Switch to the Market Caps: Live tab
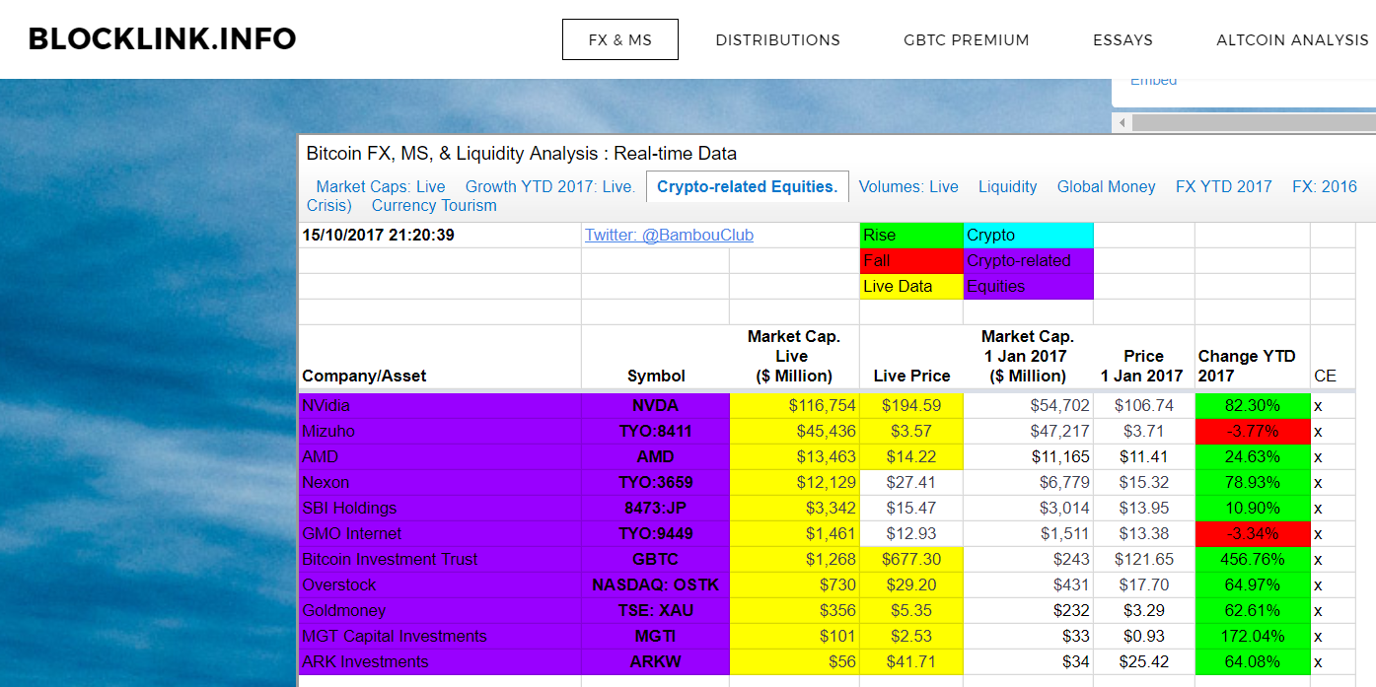The width and height of the screenshot is (1376, 687). tap(381, 186)
